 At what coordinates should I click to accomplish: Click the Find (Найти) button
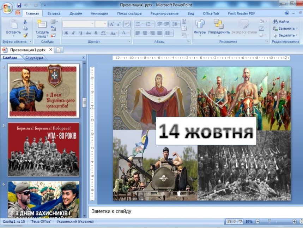coord(281,22)
